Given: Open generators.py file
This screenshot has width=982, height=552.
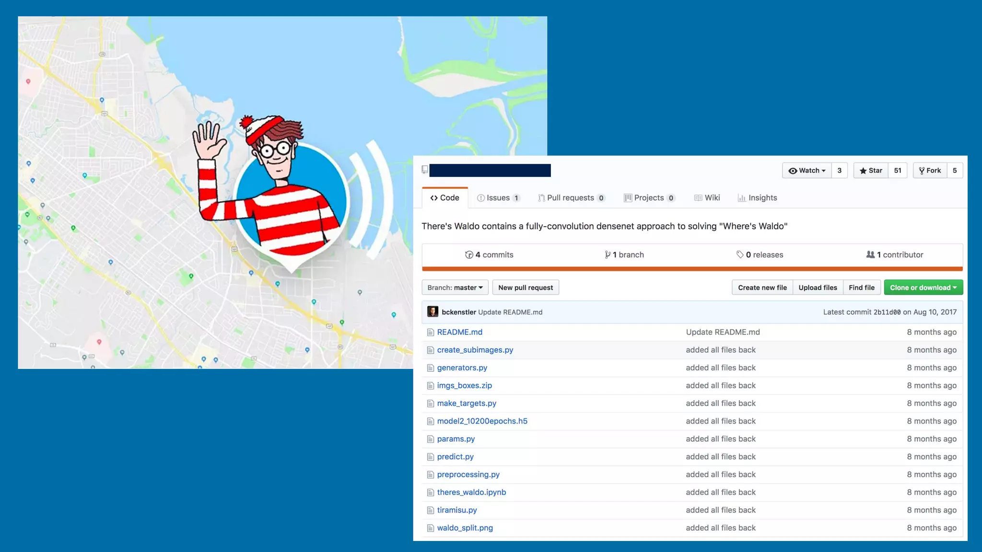Looking at the screenshot, I should 462,368.
